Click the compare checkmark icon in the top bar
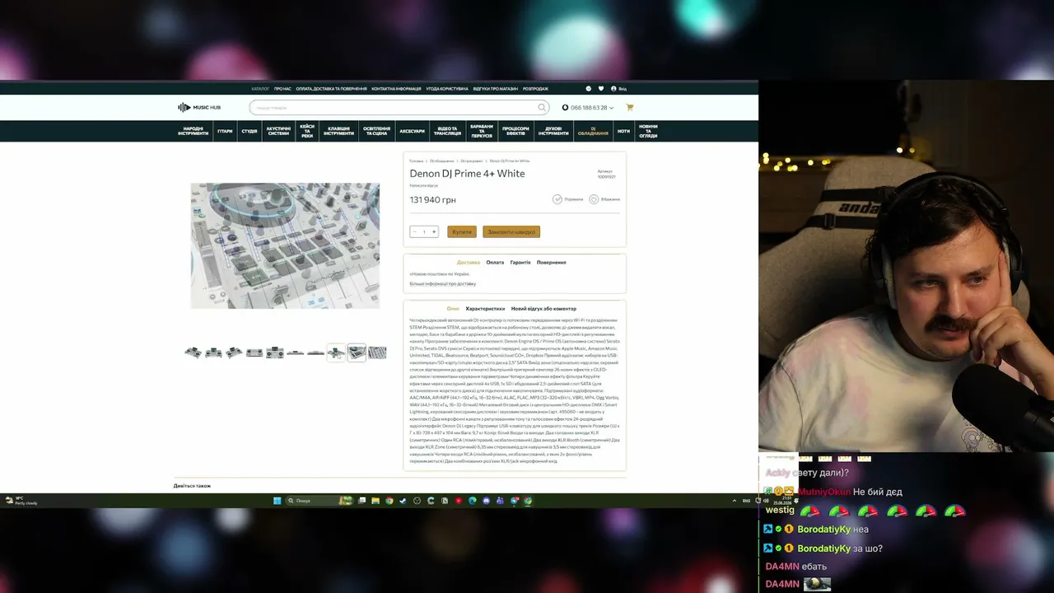The width and height of the screenshot is (1054, 593). [589, 88]
